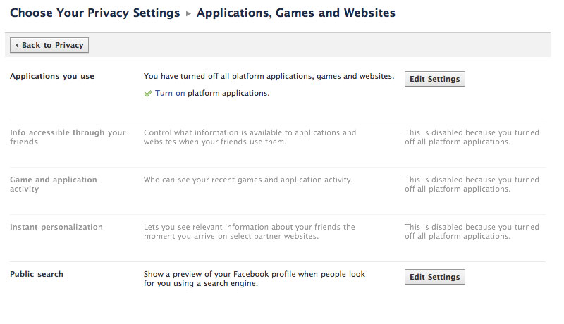The height and width of the screenshot is (324, 564).
Task: Click the Public search label
Action: [x=37, y=274]
